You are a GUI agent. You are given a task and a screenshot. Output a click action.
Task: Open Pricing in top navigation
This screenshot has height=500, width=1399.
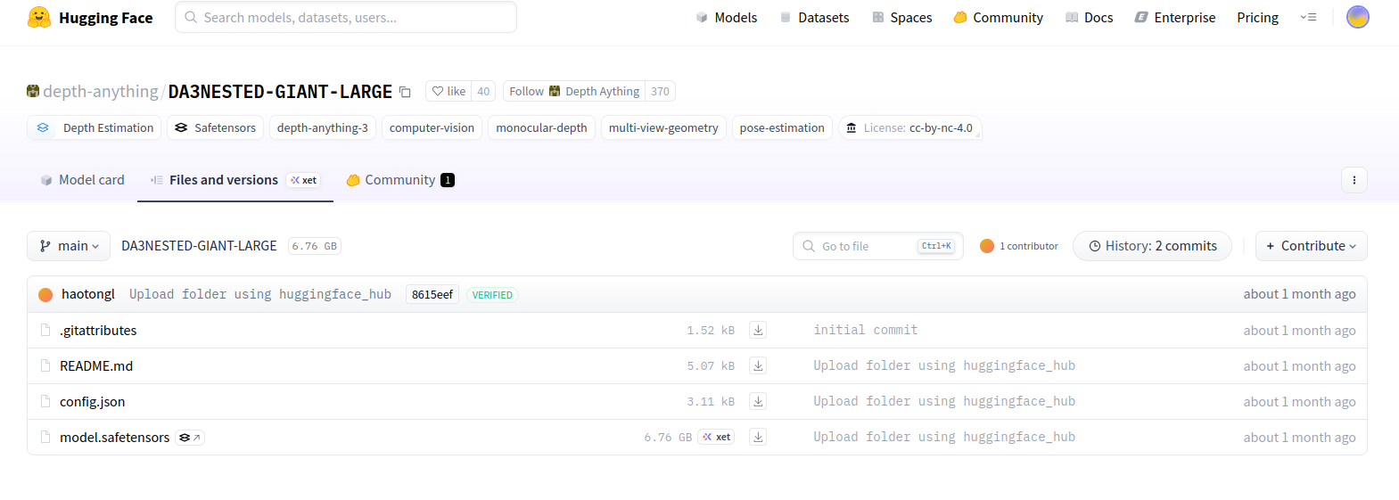tap(1257, 17)
